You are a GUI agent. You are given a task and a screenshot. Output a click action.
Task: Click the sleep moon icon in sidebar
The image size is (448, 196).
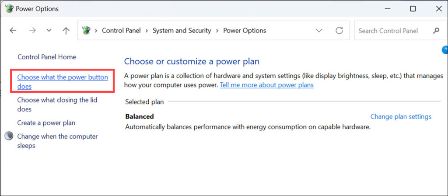click(x=9, y=136)
